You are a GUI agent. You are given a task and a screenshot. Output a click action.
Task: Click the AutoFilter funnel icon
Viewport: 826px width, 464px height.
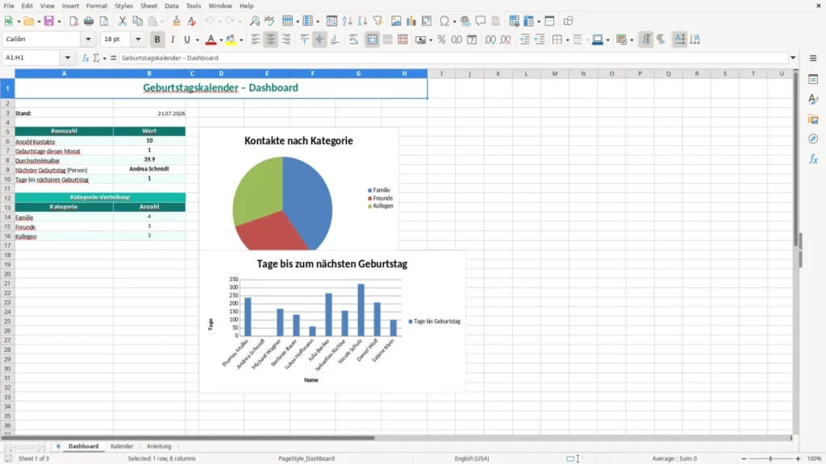378,21
